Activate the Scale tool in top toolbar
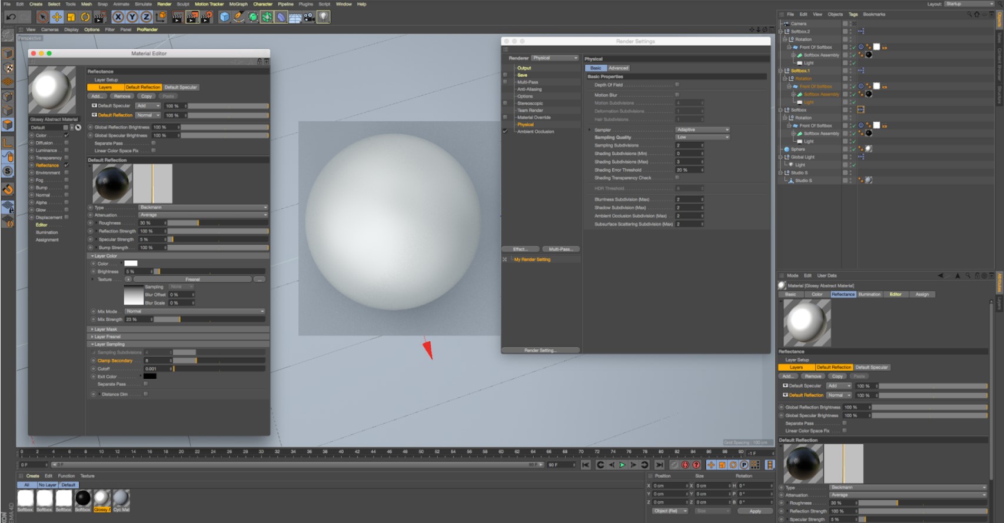This screenshot has width=1004, height=523. pos(71,17)
